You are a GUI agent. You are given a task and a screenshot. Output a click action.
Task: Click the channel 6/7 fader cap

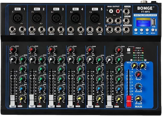coord(109,101)
